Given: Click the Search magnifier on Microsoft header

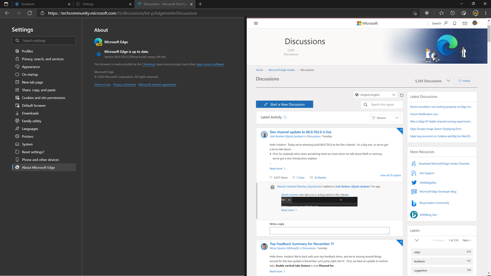Looking at the screenshot, I should click(x=446, y=23).
